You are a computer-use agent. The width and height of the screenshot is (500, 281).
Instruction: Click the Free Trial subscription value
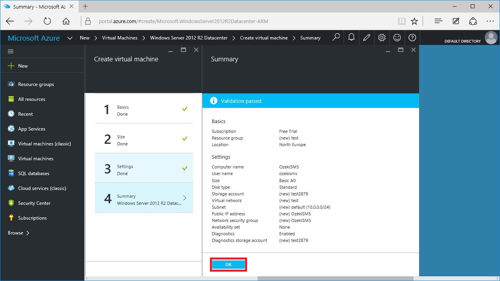tap(288, 131)
